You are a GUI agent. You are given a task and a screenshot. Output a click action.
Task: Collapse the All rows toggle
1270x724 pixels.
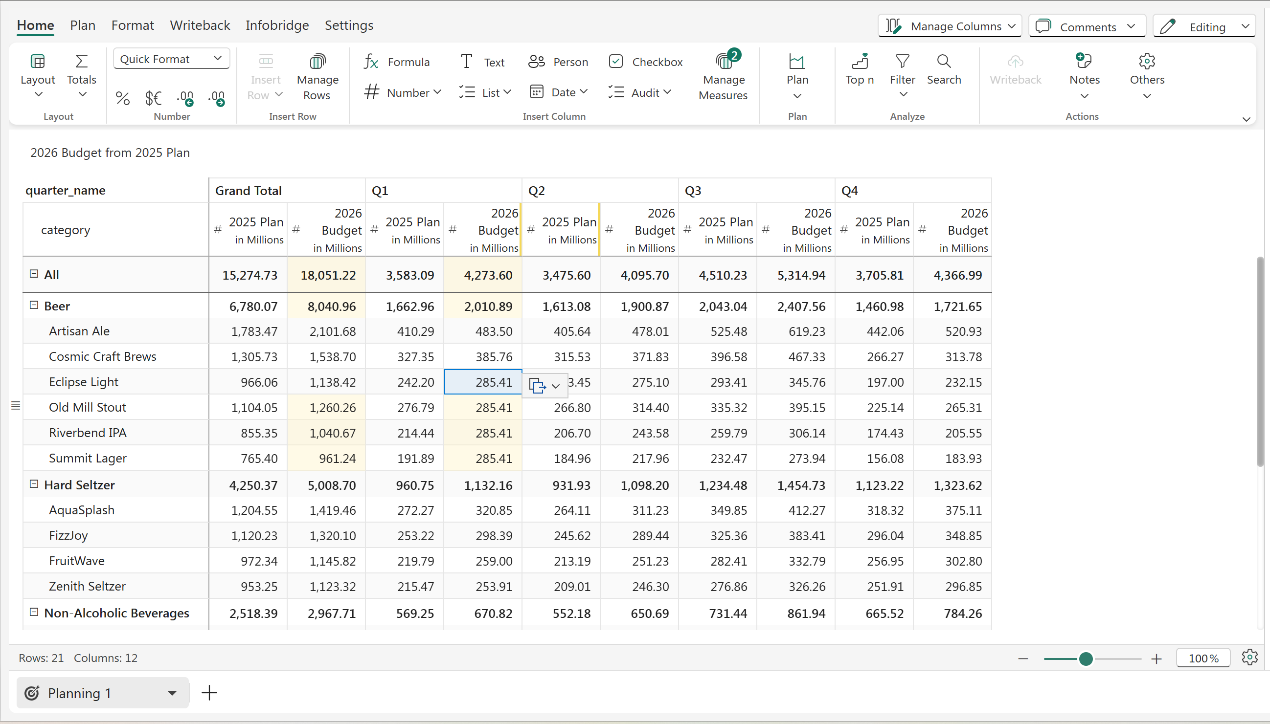click(34, 274)
